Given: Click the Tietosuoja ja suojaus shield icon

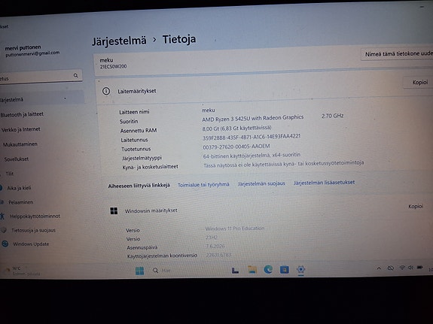Looking at the screenshot, I should coord(4,230).
